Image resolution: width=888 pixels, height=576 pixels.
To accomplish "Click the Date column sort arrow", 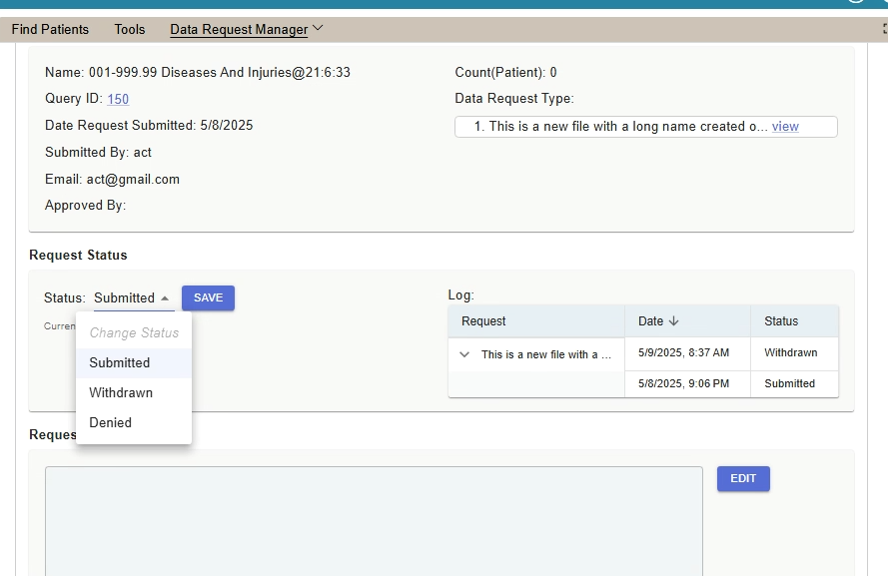I will click(673, 321).
